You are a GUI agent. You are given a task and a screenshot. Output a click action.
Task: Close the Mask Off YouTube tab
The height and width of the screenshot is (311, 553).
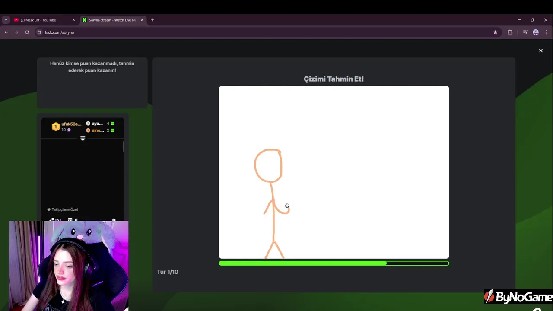coord(73,20)
